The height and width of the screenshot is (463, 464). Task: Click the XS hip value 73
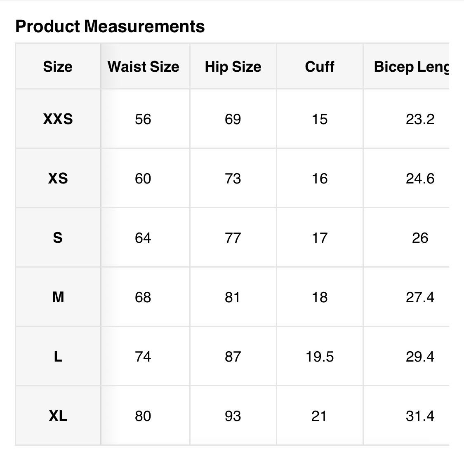coord(233,179)
